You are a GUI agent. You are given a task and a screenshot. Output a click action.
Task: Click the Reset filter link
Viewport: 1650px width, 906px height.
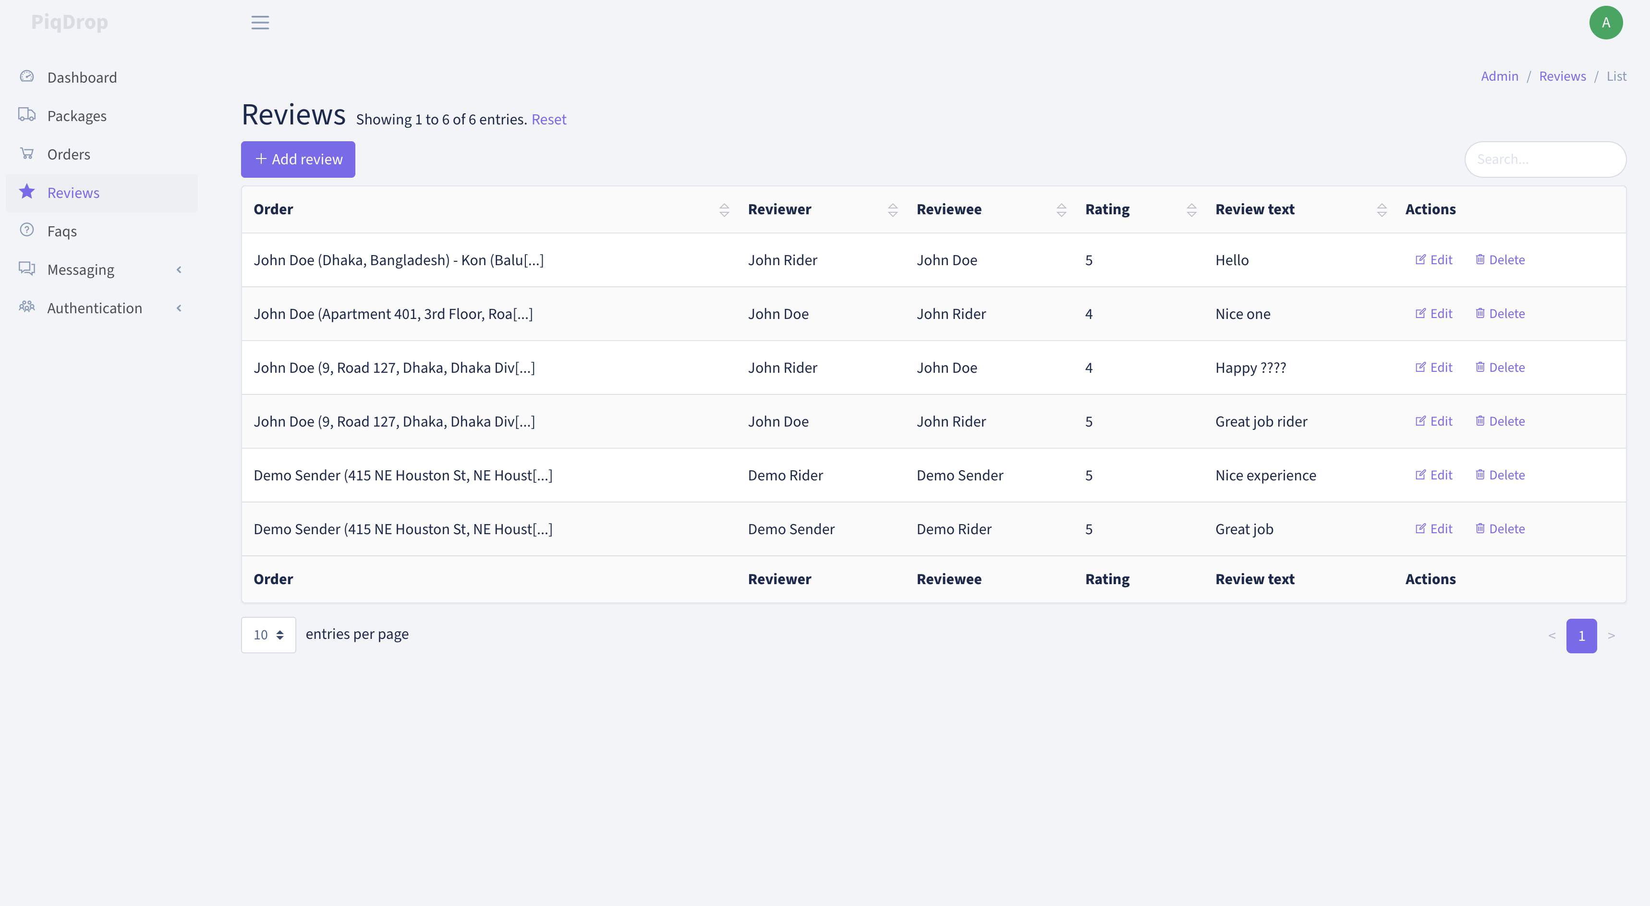click(x=549, y=119)
